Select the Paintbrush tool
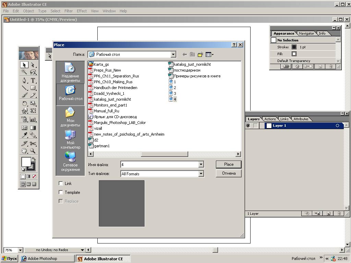351x263 pixels. tap(24, 95)
